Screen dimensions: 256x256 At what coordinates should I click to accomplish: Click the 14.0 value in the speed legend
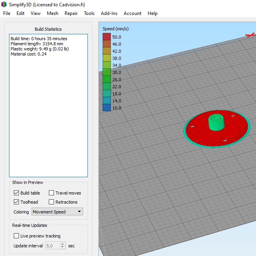point(117,101)
